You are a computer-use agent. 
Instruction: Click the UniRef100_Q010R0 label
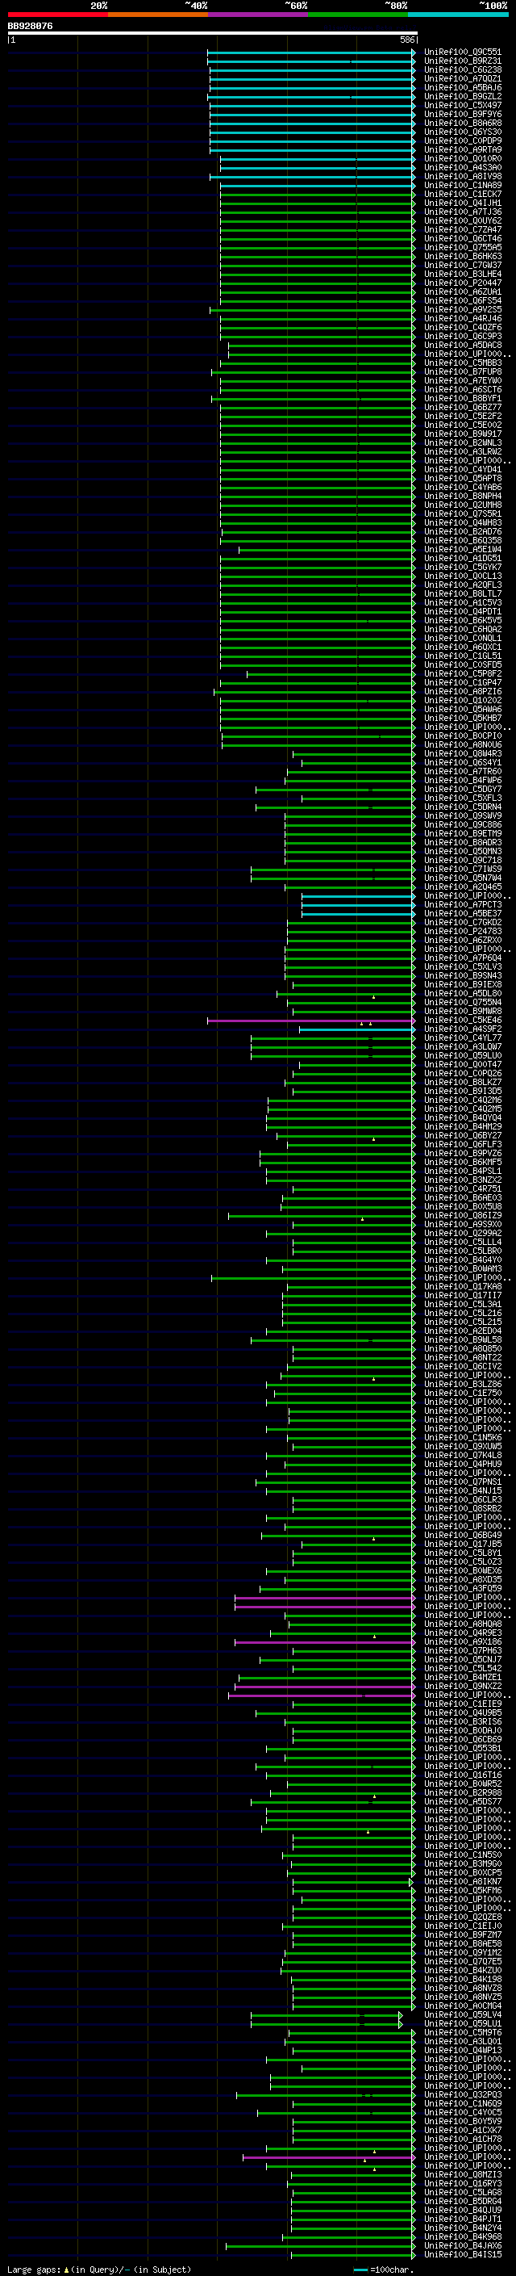tap(462, 159)
